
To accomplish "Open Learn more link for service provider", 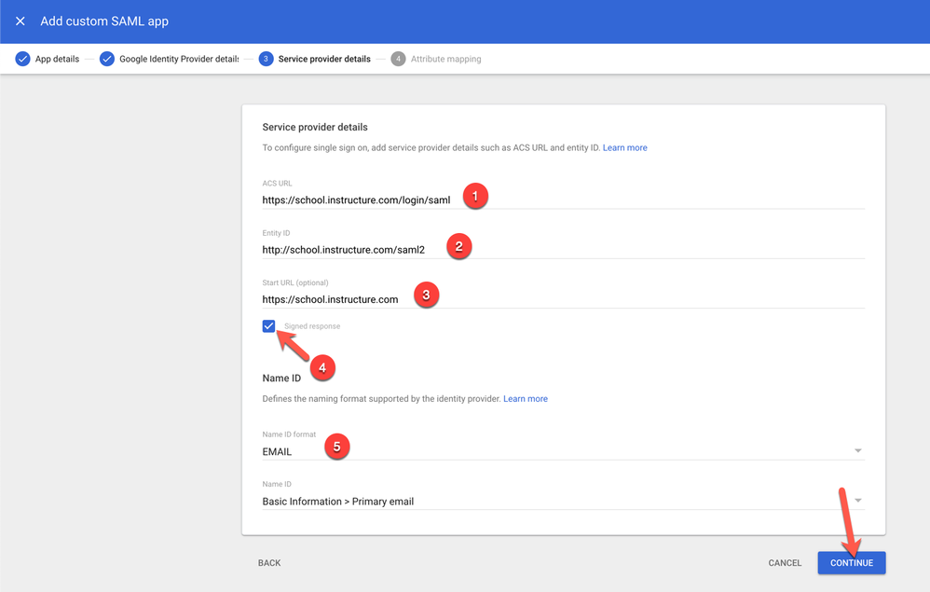I will point(624,147).
